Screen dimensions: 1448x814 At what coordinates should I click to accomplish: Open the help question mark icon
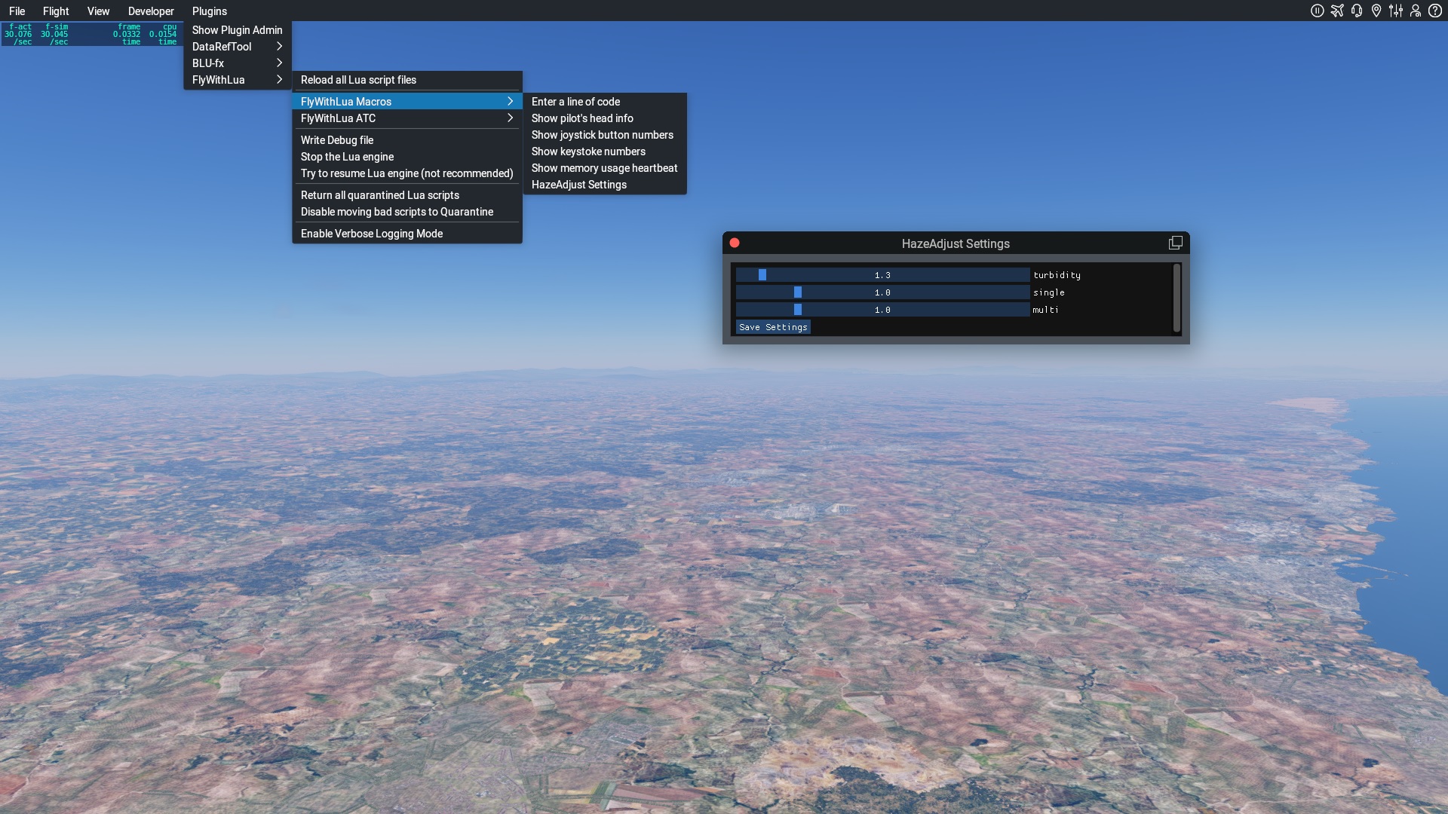[1435, 11]
